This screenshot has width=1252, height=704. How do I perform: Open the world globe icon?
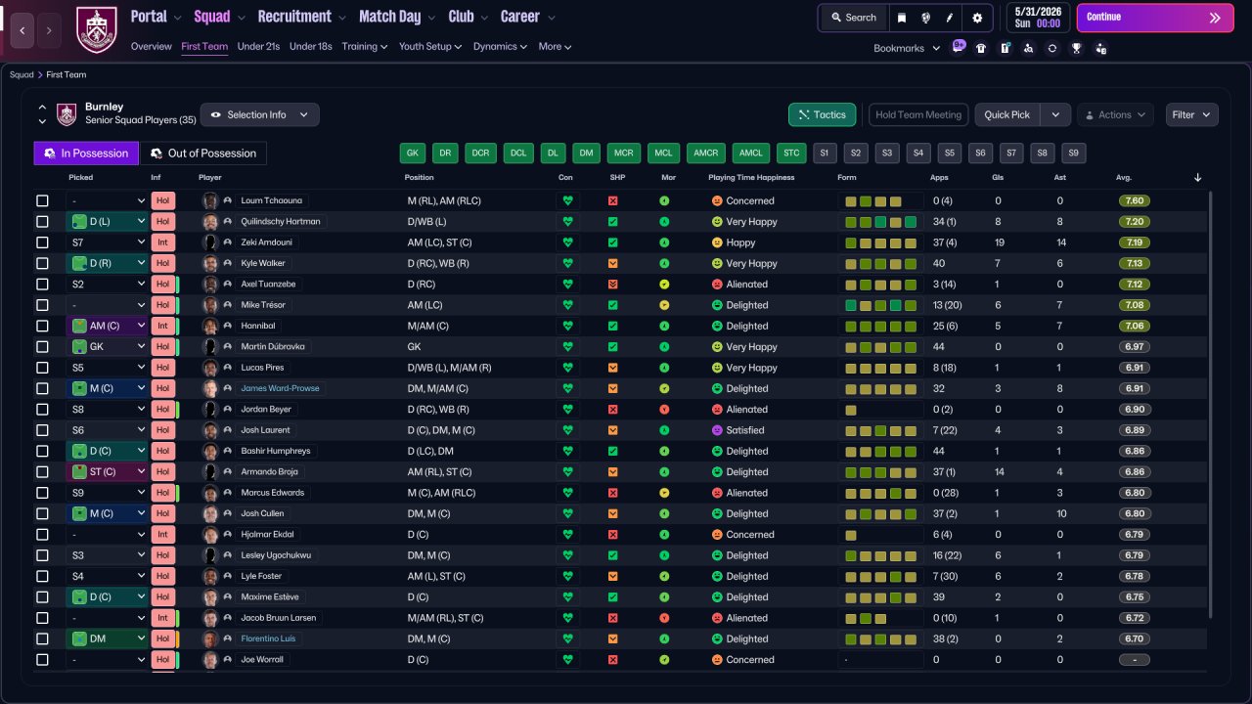[x=925, y=18]
